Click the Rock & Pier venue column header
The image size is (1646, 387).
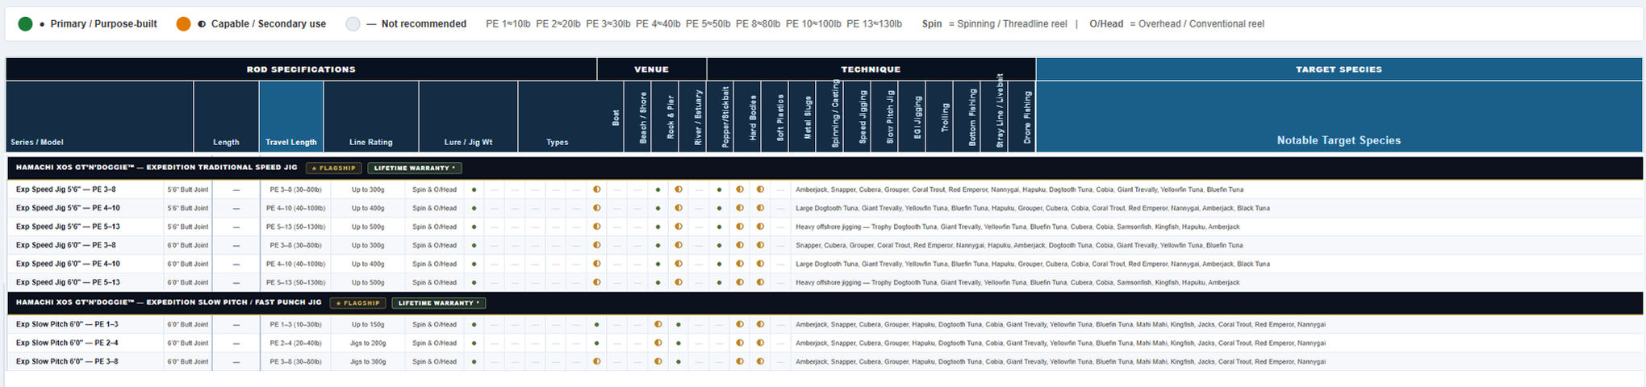tap(666, 116)
